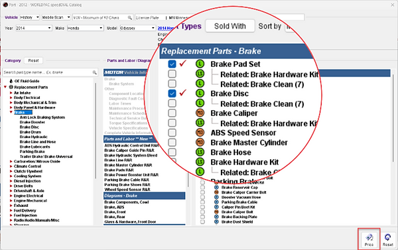Select Brake Hydraulic subcategory
The width and height of the screenshot is (398, 250).
[34, 137]
